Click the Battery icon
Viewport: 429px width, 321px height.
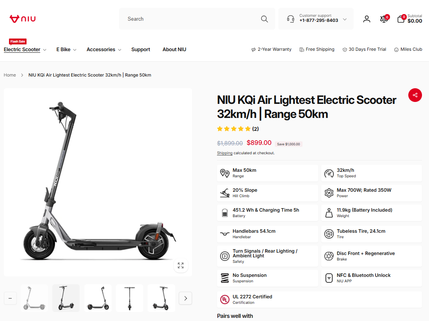tap(224, 212)
